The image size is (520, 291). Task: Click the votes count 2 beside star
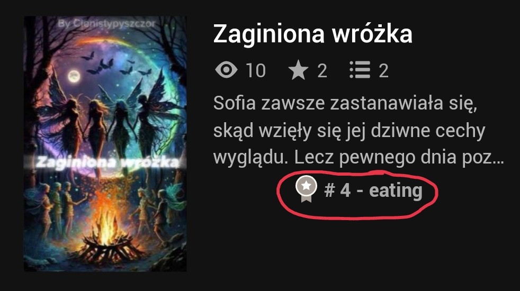322,70
